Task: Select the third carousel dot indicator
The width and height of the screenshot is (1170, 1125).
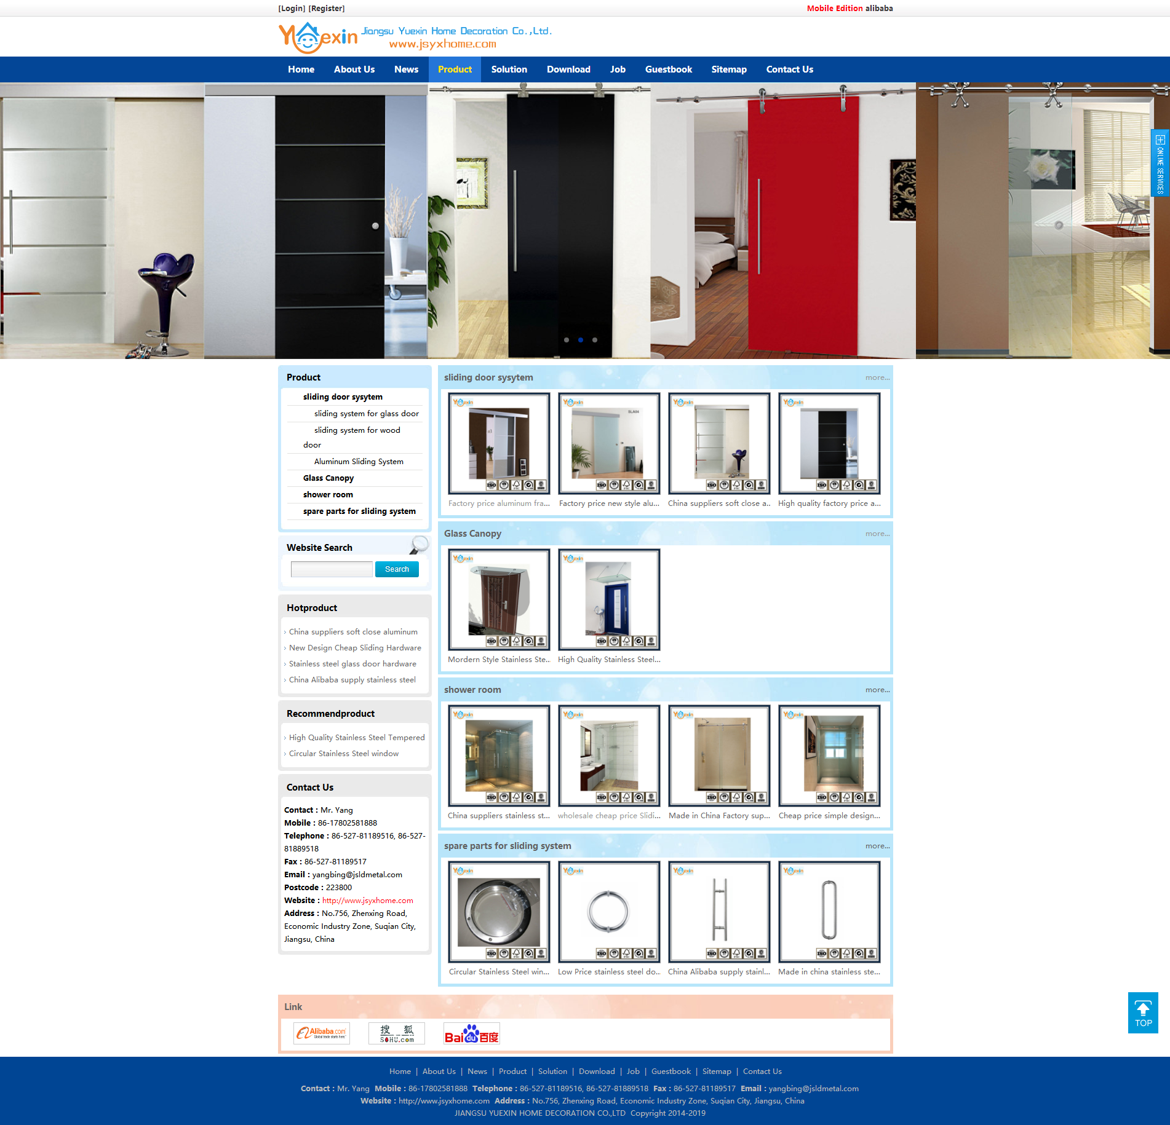Action: click(595, 340)
